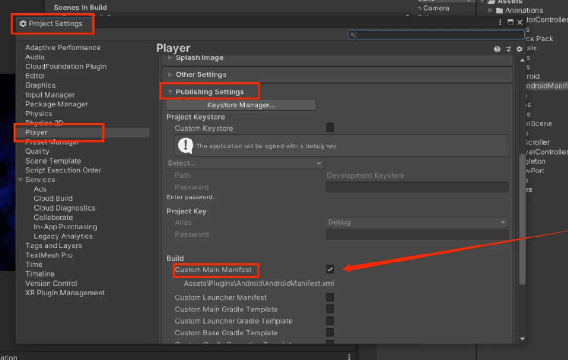568x360 pixels.
Task: Click the Player presets slider icon
Action: pos(508,49)
